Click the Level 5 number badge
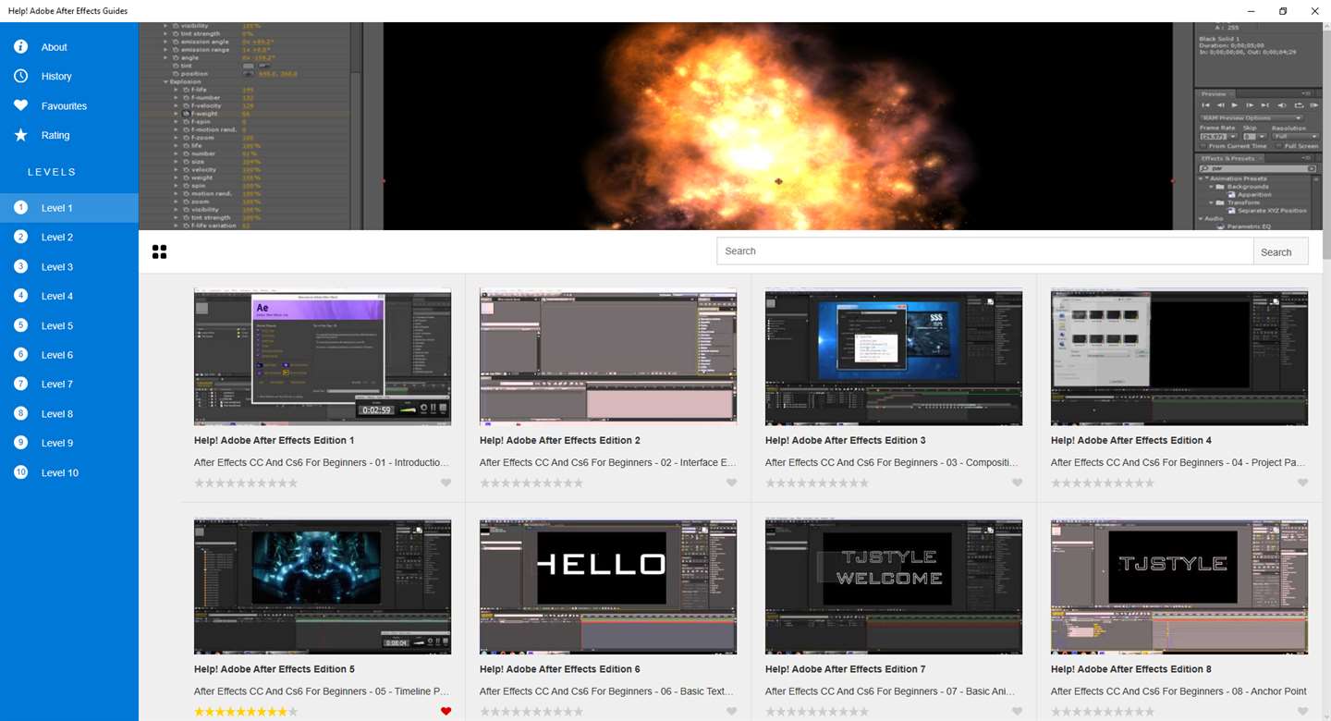This screenshot has width=1331, height=721. click(20, 325)
